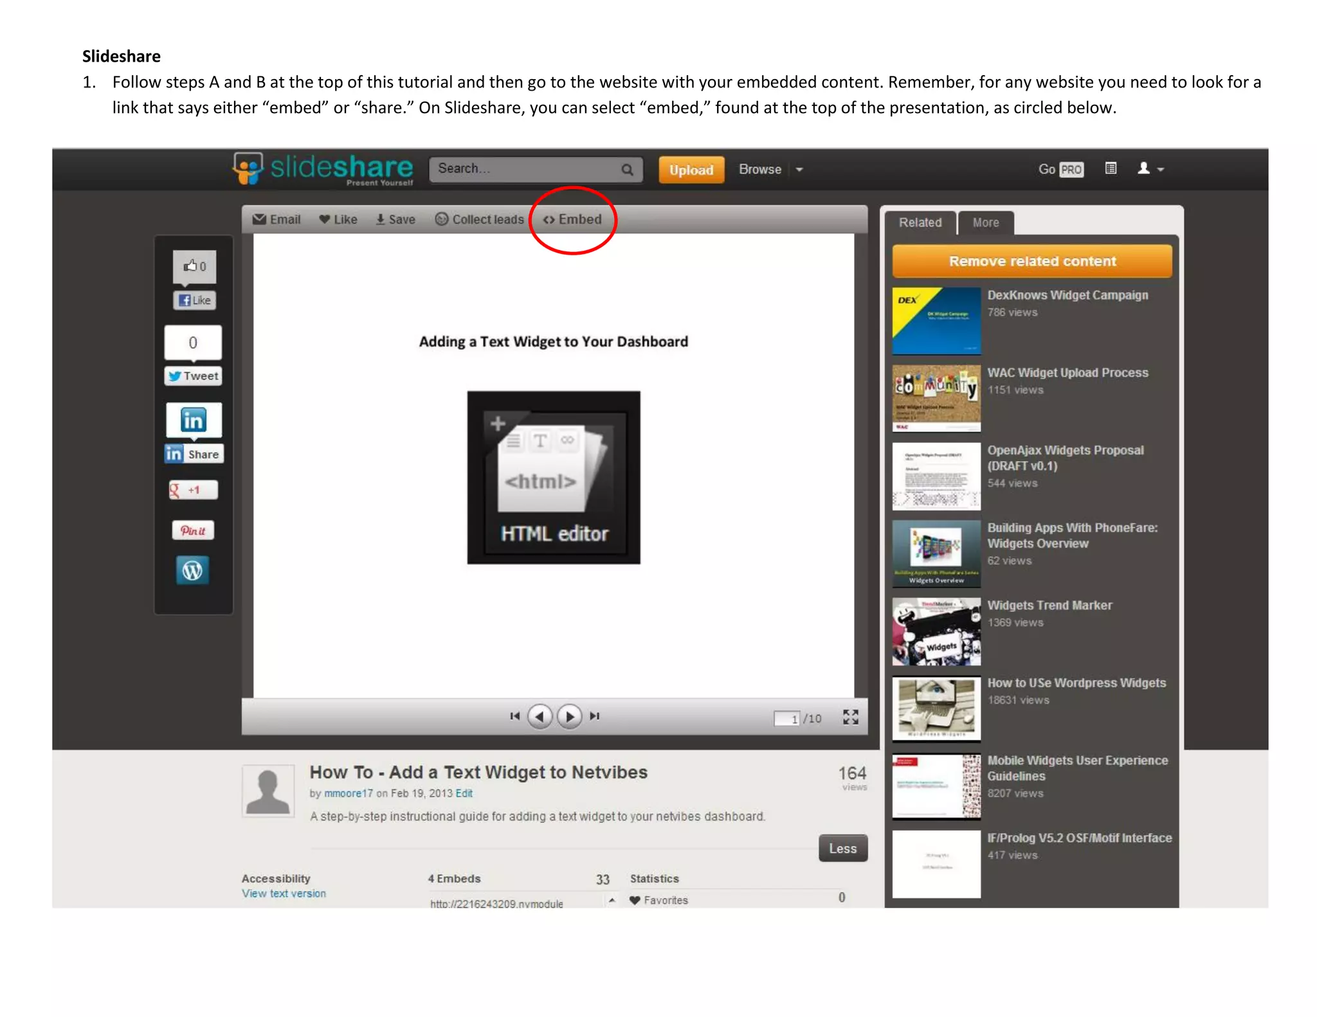Click the Like heart button
Viewport: 1317px width, 1017px height.
pyautogui.click(x=338, y=219)
